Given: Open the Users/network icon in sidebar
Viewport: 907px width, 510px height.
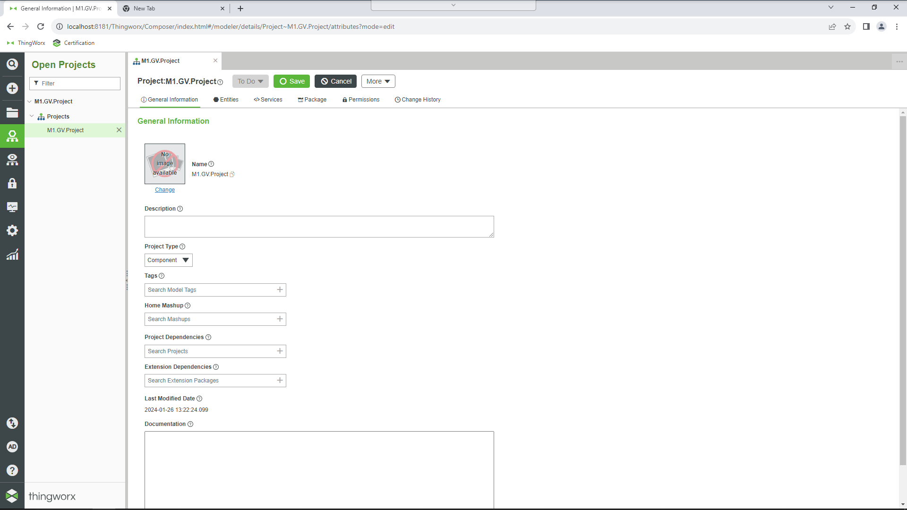Looking at the screenshot, I should click(x=12, y=160).
